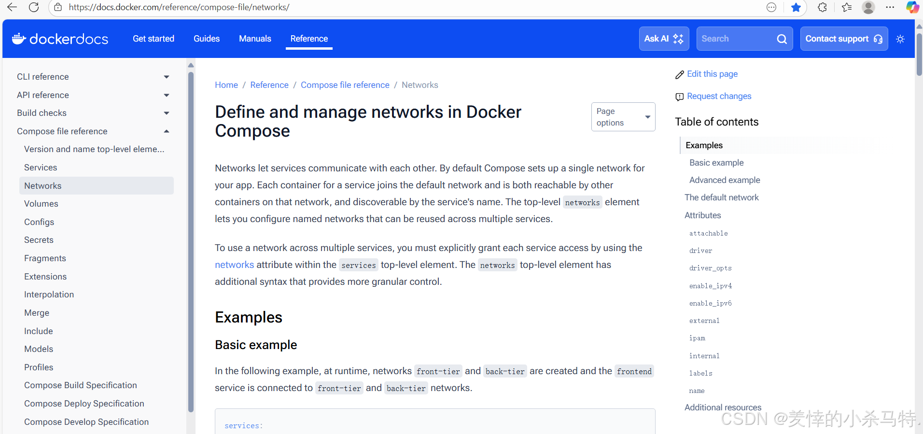Viewport: 923px width, 434px height.
Task: Open Models in the sidebar
Action: (x=39, y=349)
